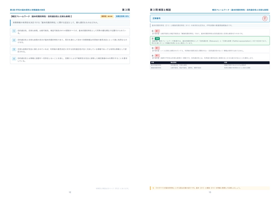This screenshot has height=198, width=280.
Task: Click the chapter header '第1章 IFRSの基本原則と財務諸表の体系'
Action: (28, 10)
